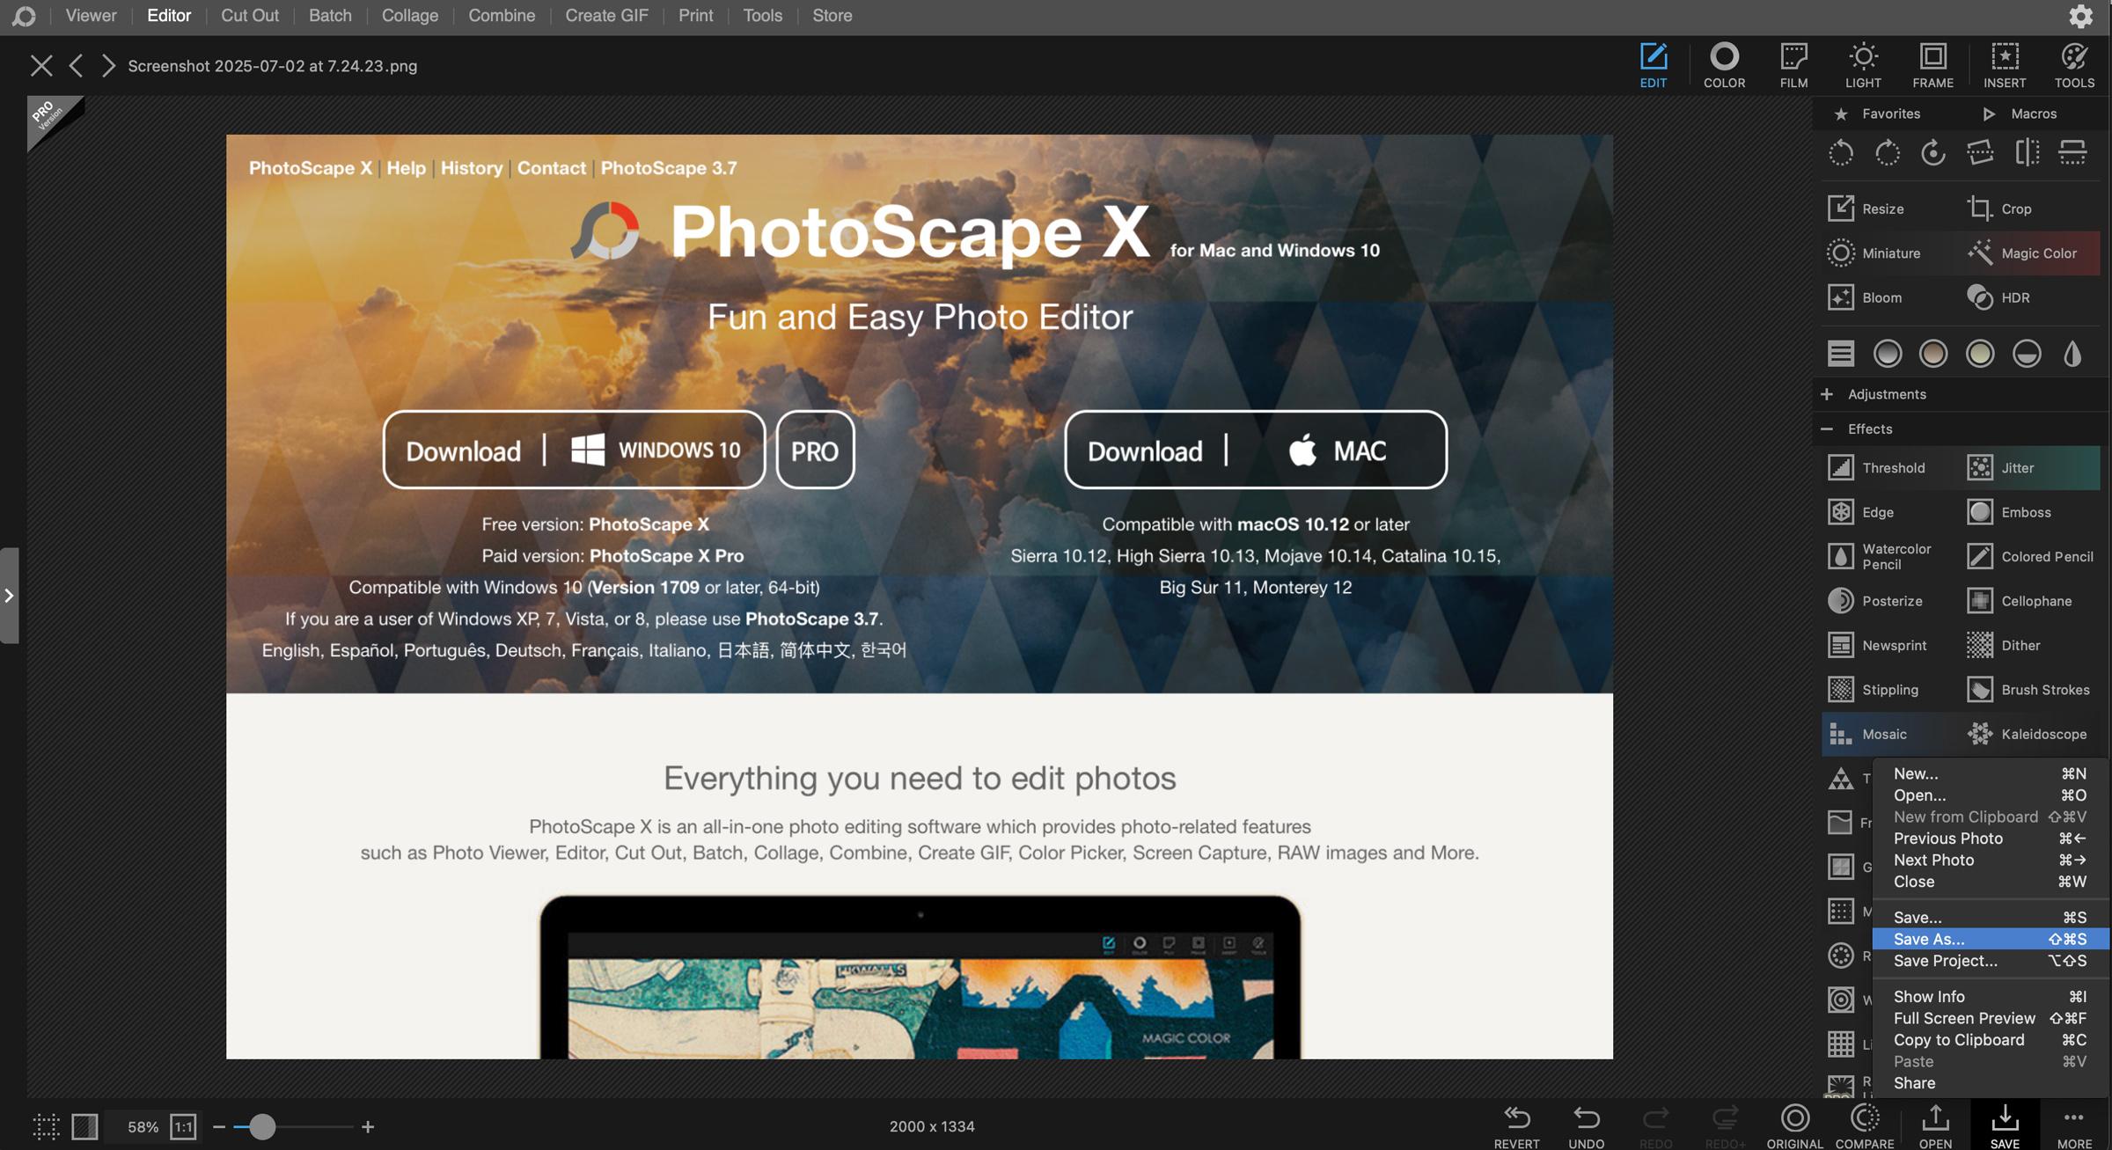This screenshot has height=1150, width=2112.
Task: Apply the HDR effect
Action: (1998, 297)
